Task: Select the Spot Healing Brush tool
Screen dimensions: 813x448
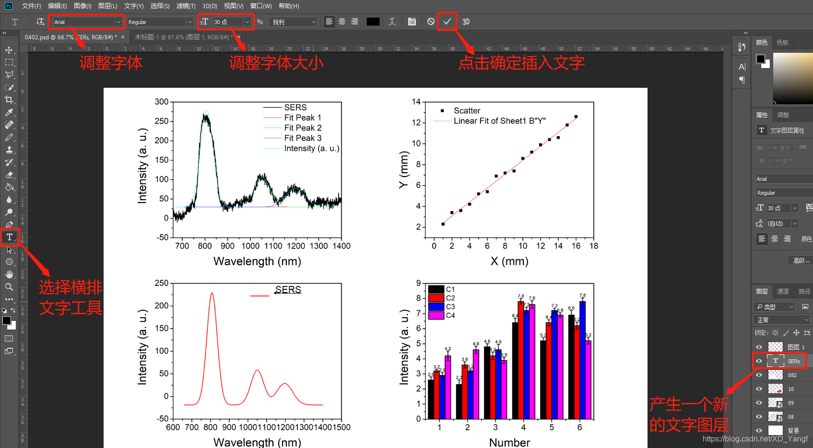Action: [9, 125]
